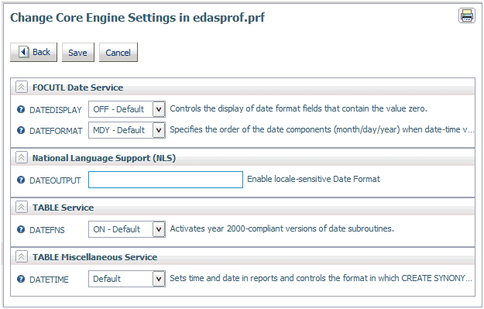Collapse the TABLE Service section
Screen dimensions: 484x309
click(22, 207)
